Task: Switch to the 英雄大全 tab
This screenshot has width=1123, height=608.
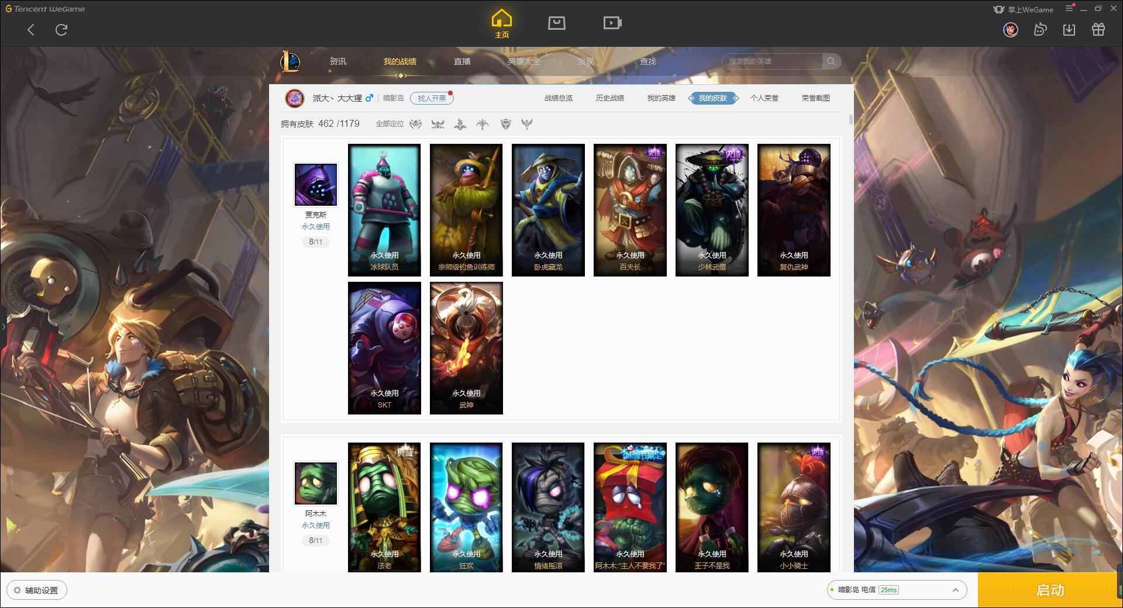Action: pos(524,61)
